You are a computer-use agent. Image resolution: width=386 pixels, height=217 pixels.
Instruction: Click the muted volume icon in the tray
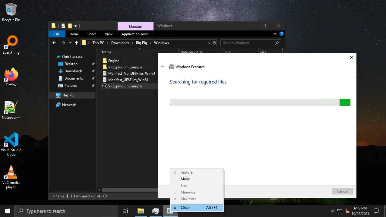[x=347, y=211]
